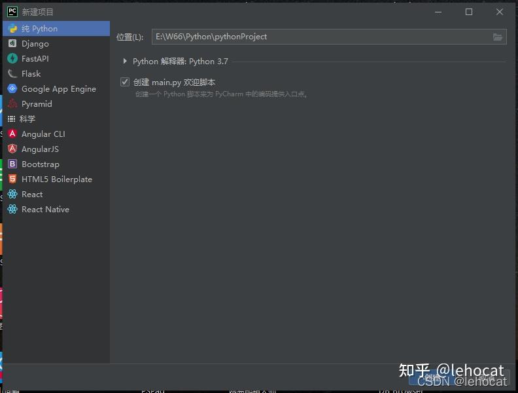Select Google App Engine project type
Screen dimensions: 518x393
click(56, 88)
